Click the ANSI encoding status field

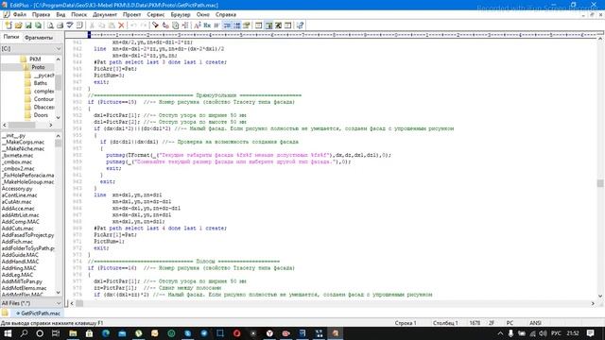[535, 323]
